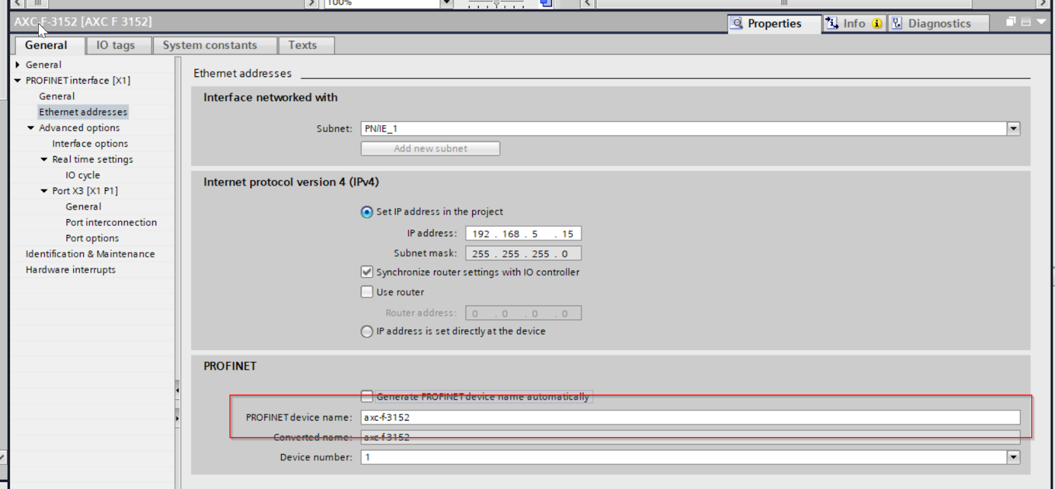Select IO cycle tree item
Viewport: 1055px width, 489px height.
[83, 175]
